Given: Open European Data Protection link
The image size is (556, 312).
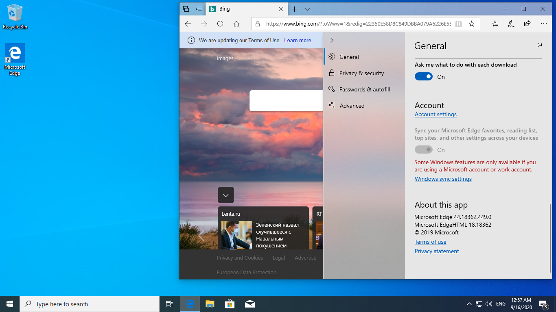Looking at the screenshot, I should 246,272.
